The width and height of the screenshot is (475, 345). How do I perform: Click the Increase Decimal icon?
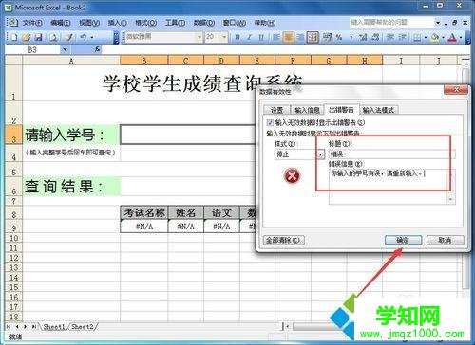tap(364, 38)
